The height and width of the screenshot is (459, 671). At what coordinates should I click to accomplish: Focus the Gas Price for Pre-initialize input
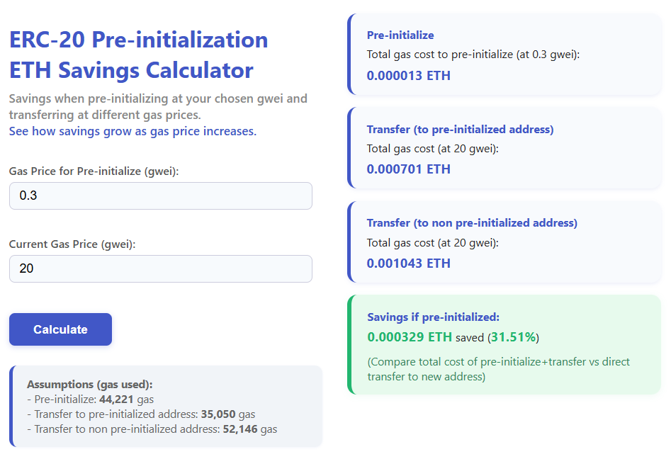[160, 195]
